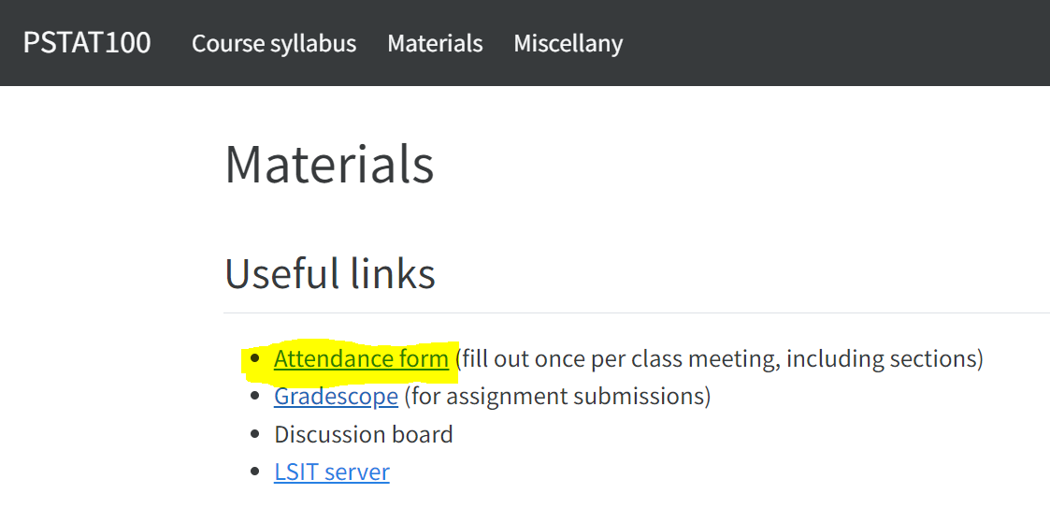Click the divider line under Useful links
The image size is (1050, 523).
pyautogui.click(x=636, y=312)
